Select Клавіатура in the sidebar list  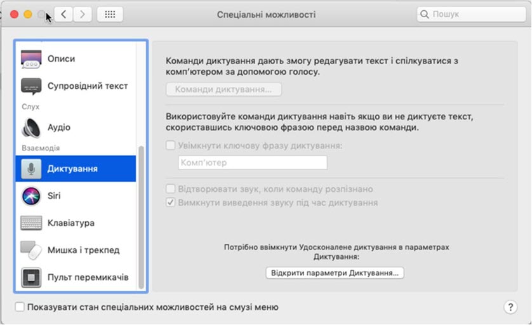click(x=76, y=223)
